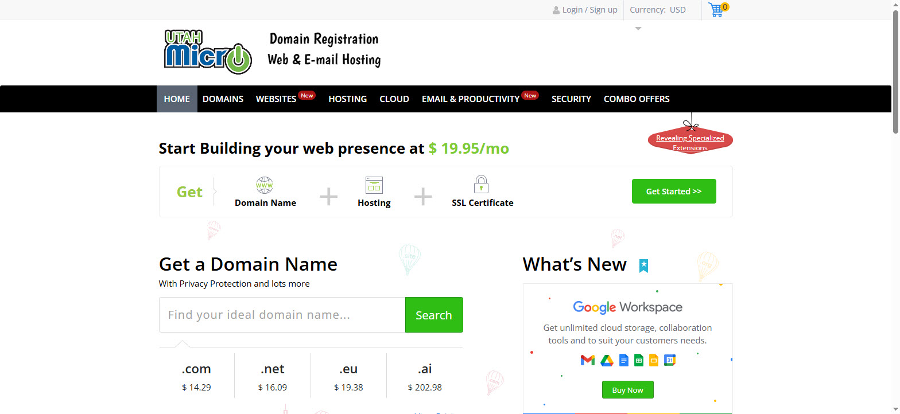Open the Hosting menu in navigation
The height and width of the screenshot is (414, 900).
point(347,99)
